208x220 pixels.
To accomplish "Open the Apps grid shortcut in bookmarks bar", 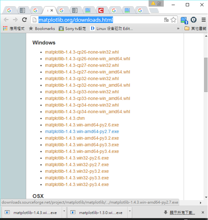I will [5, 28].
